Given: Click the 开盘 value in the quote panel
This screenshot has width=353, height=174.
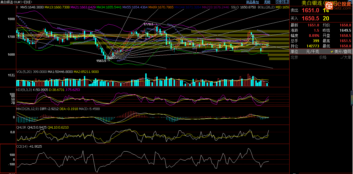Looking at the screenshot, I should point(345,36).
